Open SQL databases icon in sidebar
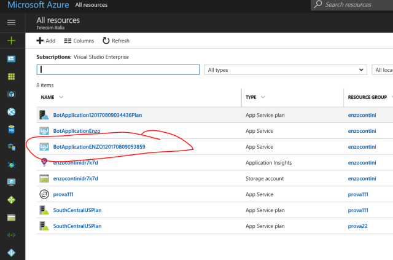The height and width of the screenshot is (260, 393). pyautogui.click(x=11, y=130)
